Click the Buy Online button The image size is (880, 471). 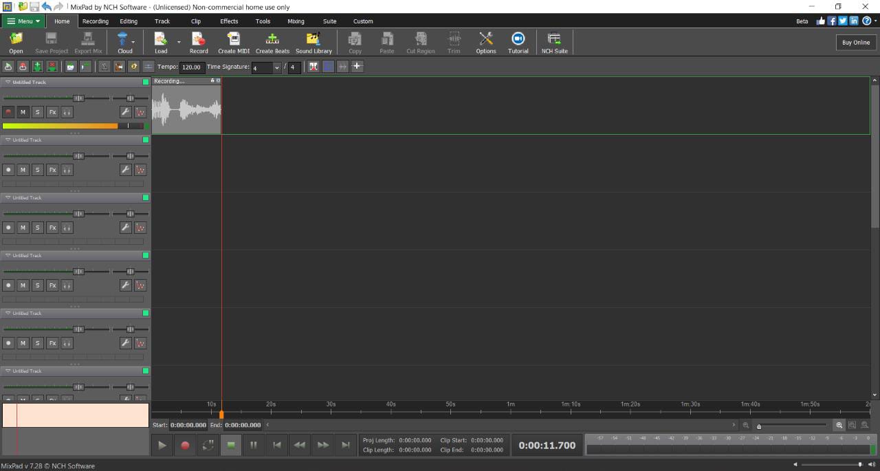pos(856,43)
